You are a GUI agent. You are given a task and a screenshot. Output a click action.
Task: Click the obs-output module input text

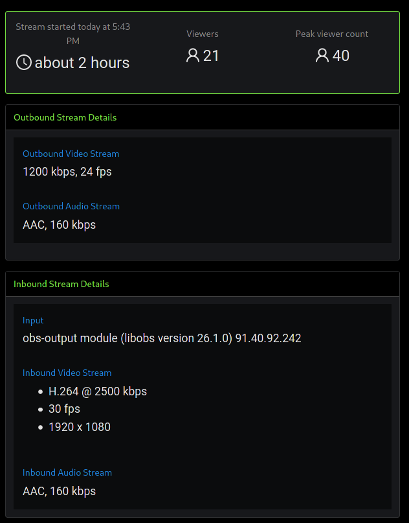[162, 338]
